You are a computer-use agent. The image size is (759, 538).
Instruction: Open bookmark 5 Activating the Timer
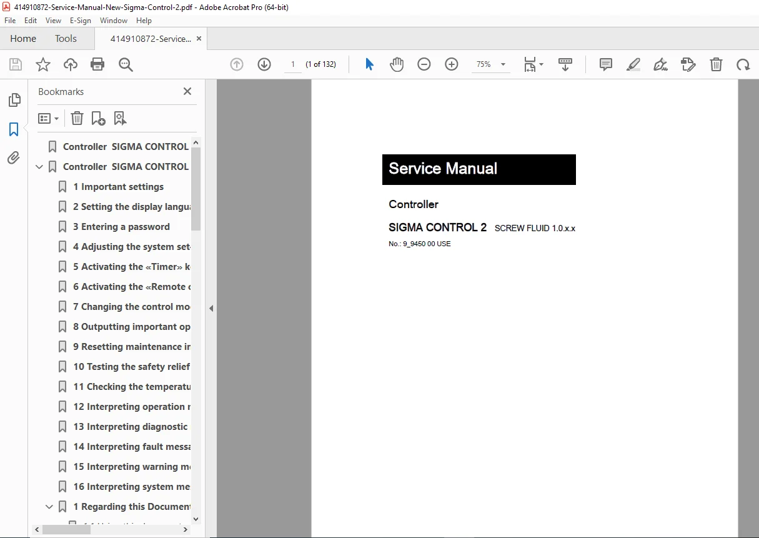pos(131,267)
